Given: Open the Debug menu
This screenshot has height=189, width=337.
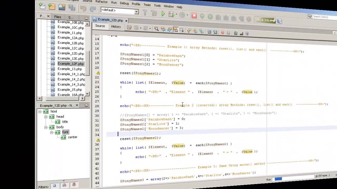Looking at the screenshot, I should tap(124, 3).
